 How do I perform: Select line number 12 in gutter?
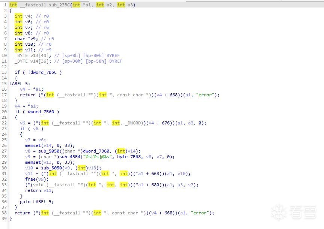click(4, 67)
